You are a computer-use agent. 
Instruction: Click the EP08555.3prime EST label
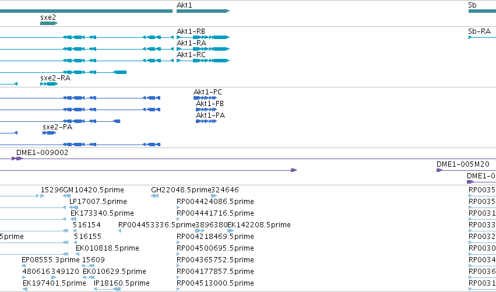pos(51,260)
